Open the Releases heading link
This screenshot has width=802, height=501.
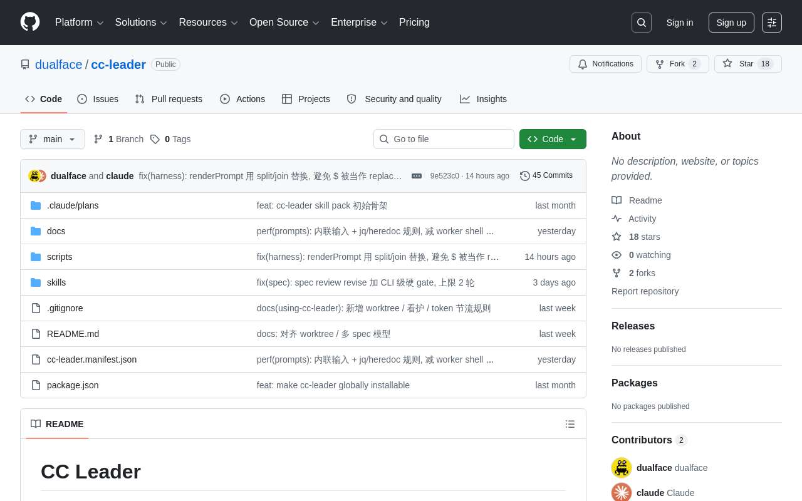pyautogui.click(x=633, y=326)
